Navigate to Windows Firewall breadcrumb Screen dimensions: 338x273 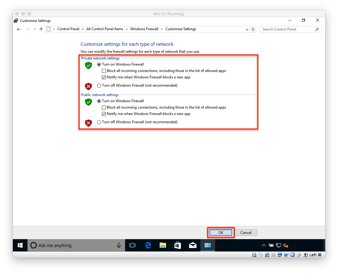[x=144, y=29]
